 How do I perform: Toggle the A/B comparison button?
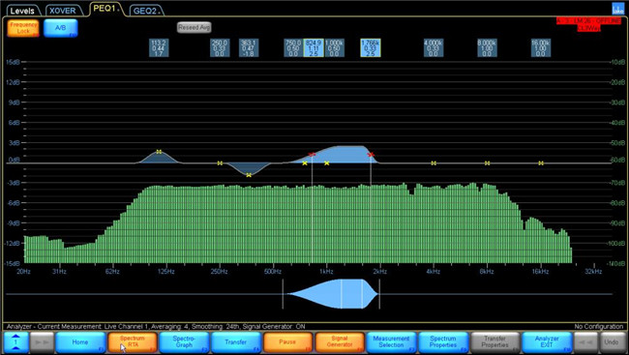[x=61, y=28]
